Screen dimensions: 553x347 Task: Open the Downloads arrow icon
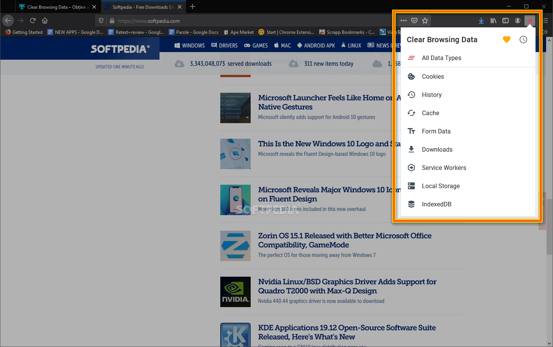click(481, 21)
